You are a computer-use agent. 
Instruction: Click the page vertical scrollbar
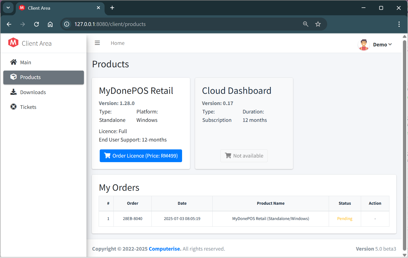click(404, 145)
